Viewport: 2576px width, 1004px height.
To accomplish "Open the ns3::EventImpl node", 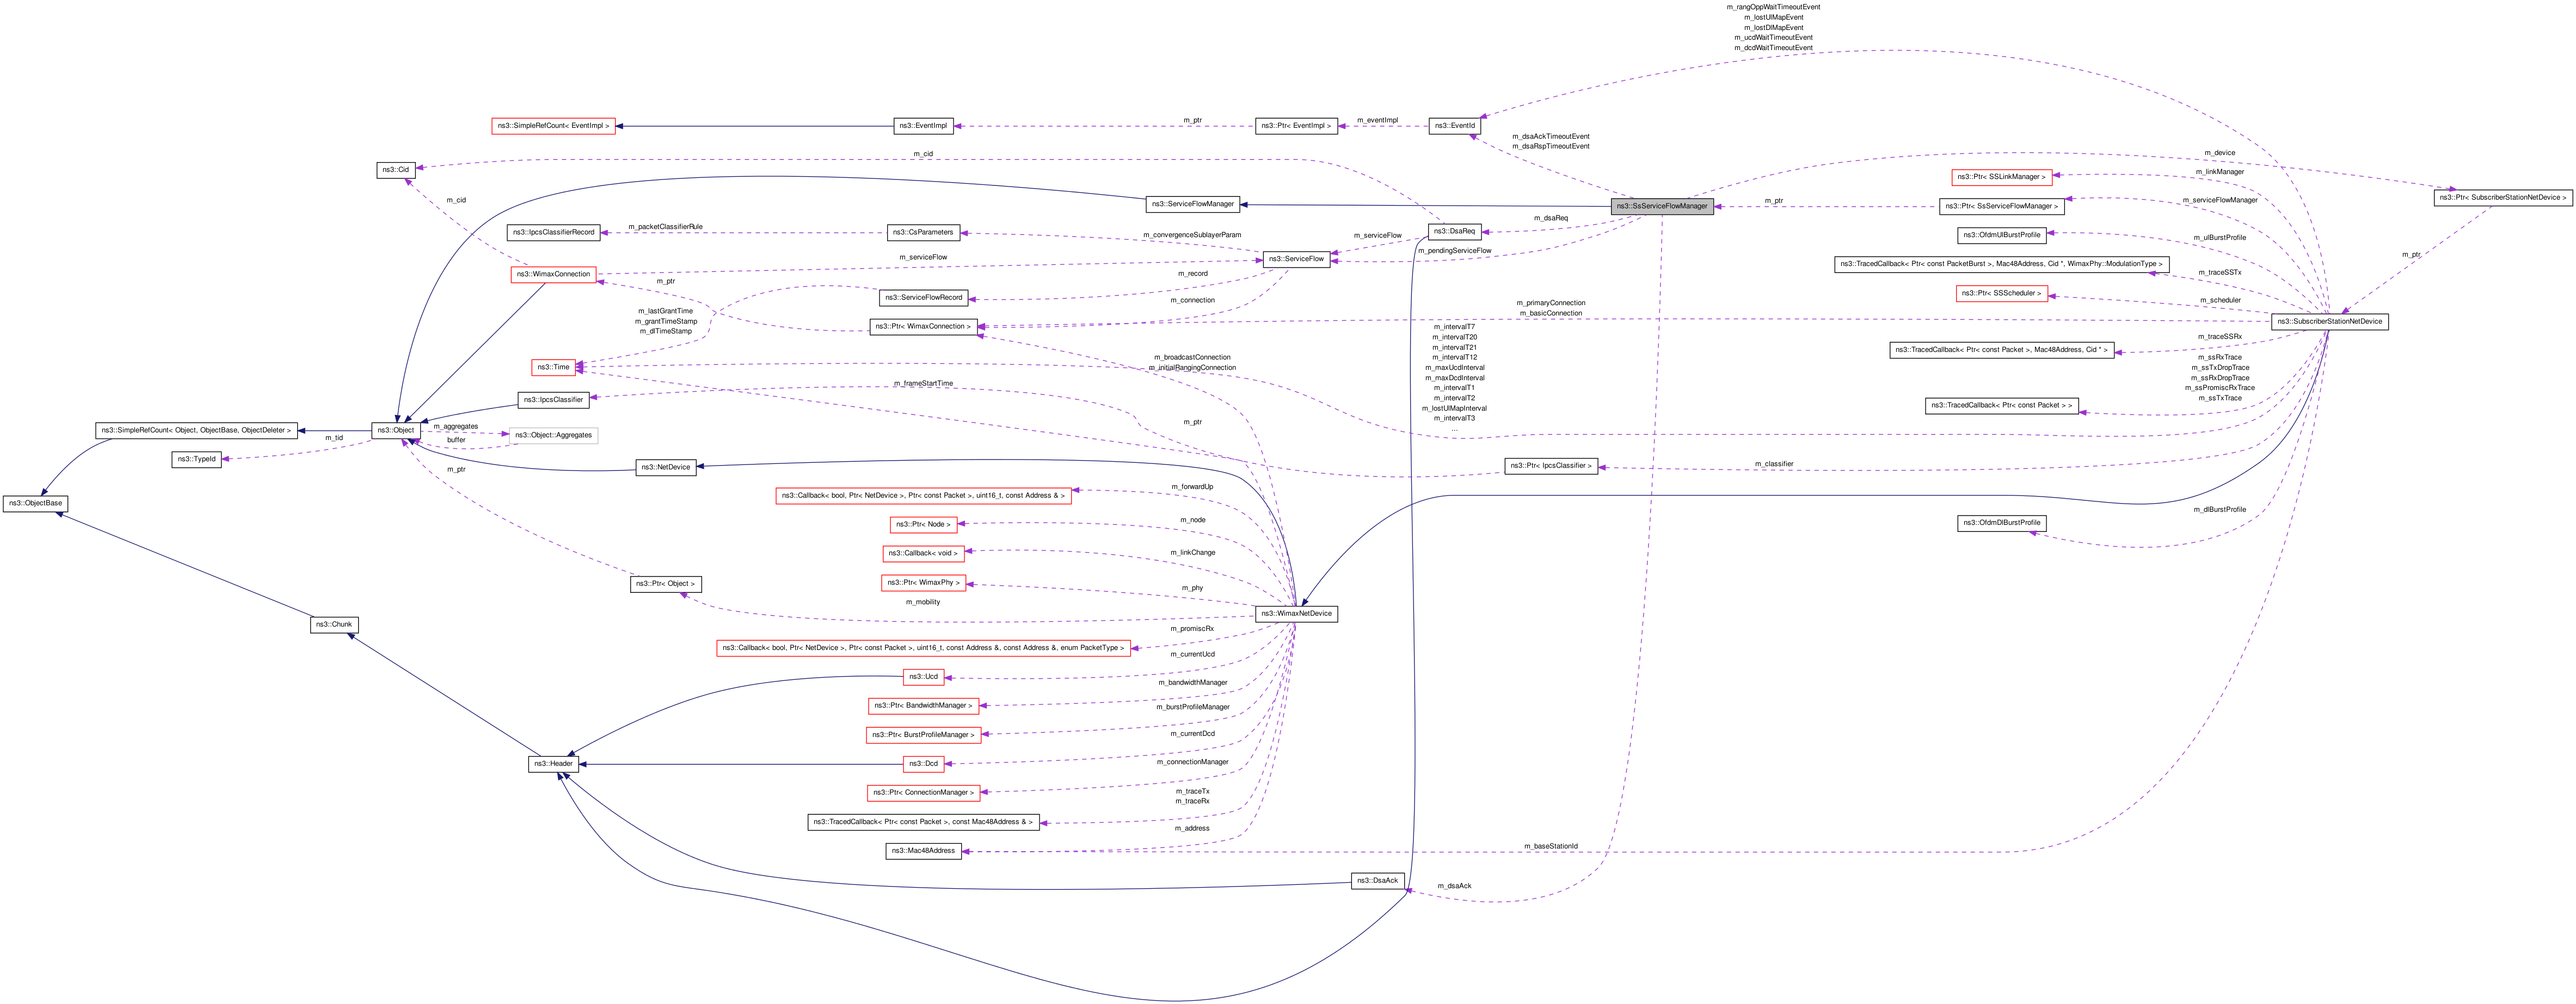I will 923,126.
